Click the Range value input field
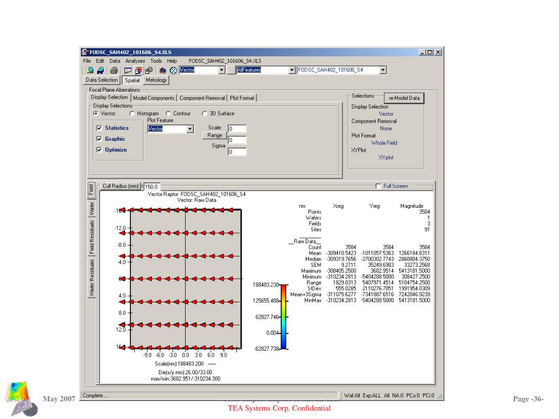This screenshot has width=559, height=419. tap(237, 140)
